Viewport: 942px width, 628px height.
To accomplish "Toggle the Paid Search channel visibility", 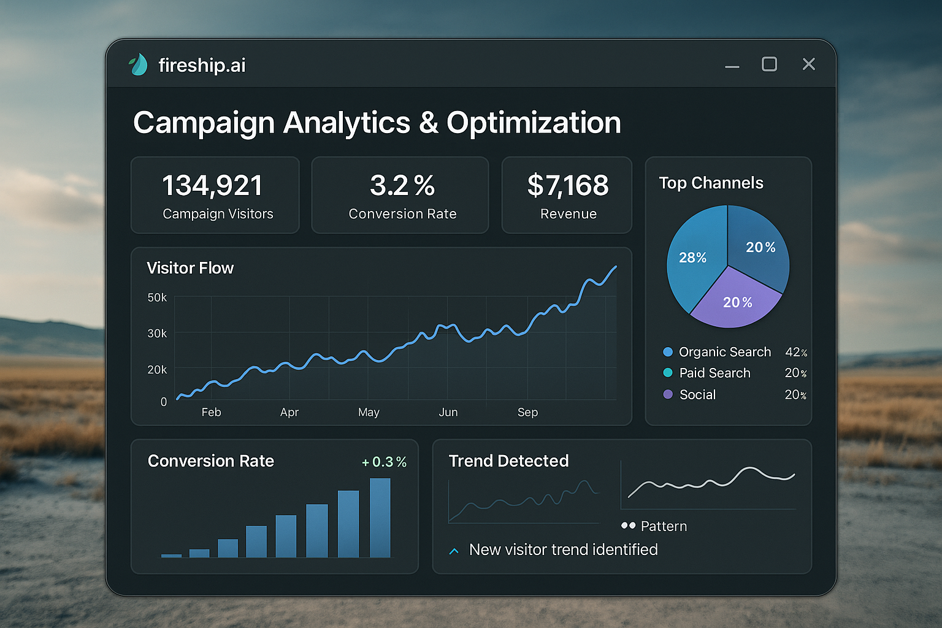I will (714, 373).
